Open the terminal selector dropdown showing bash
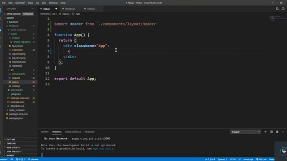Image resolution: width=287 pixels, height=161 pixels. (245, 132)
